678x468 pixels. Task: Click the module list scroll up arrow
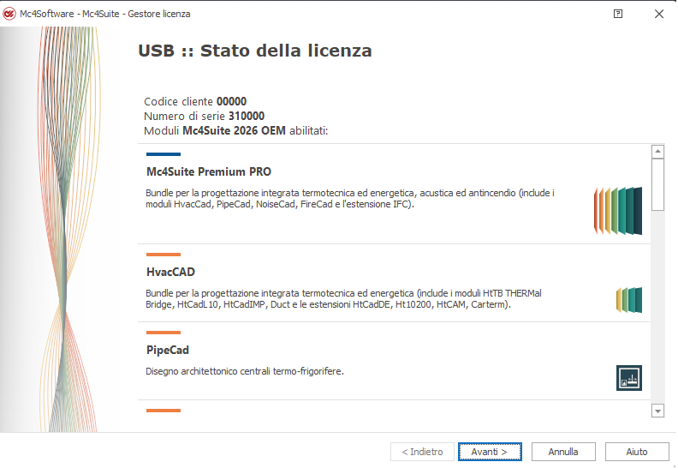(657, 152)
